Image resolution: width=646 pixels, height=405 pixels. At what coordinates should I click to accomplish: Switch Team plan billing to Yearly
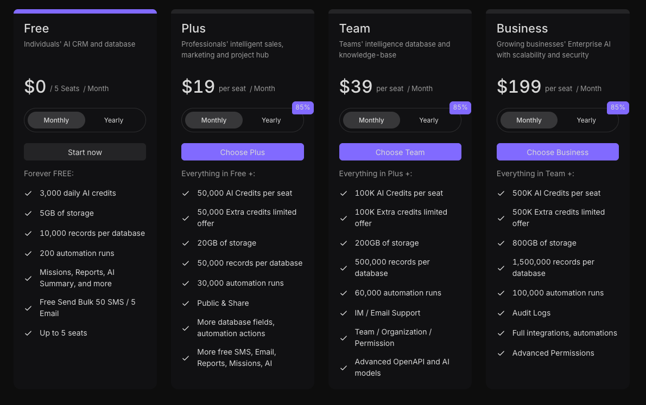428,120
